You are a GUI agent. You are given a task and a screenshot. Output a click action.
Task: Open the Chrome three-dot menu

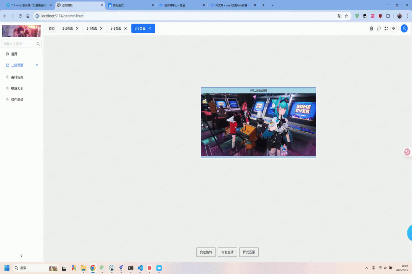click(407, 16)
